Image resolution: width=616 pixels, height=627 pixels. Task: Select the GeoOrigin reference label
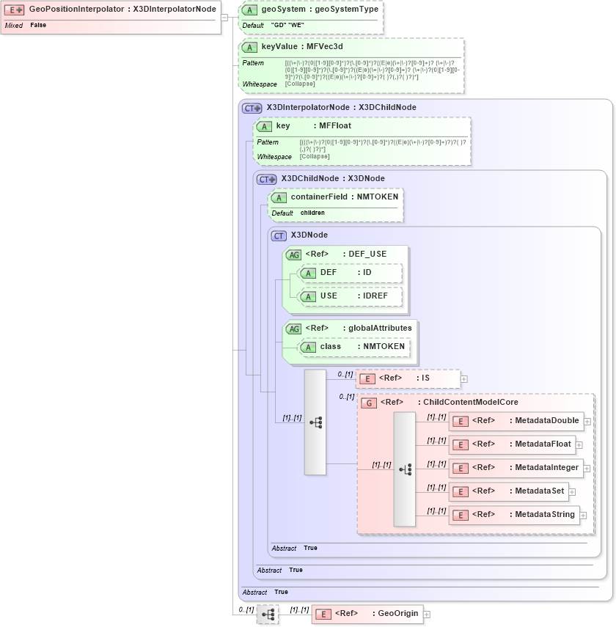[398, 613]
